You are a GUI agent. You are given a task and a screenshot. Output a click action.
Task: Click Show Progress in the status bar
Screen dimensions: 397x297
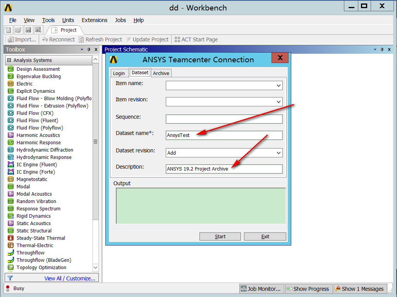tap(308, 288)
